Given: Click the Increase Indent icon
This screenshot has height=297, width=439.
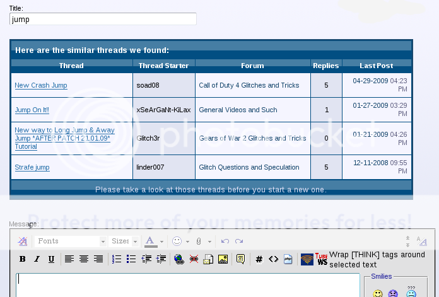Looking at the screenshot, I should coord(161,259).
